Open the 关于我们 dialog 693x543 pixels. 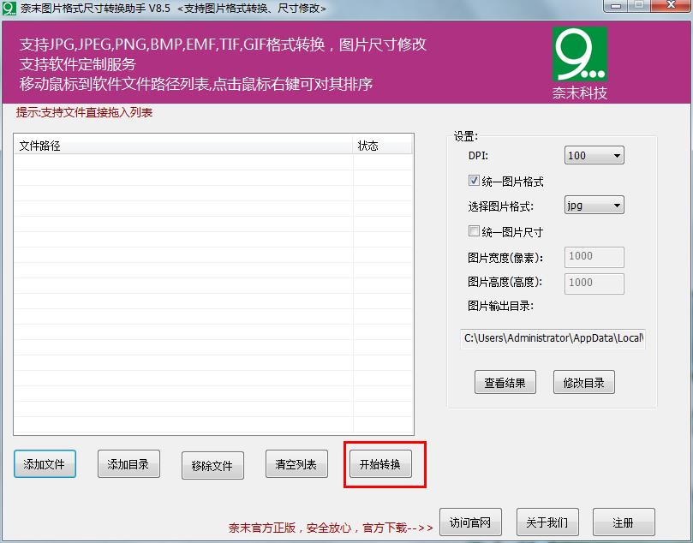coord(547,522)
